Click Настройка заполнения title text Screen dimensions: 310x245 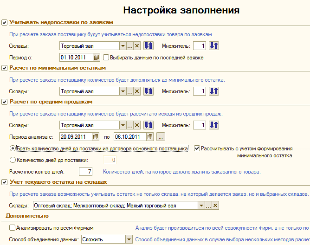pos(181,10)
